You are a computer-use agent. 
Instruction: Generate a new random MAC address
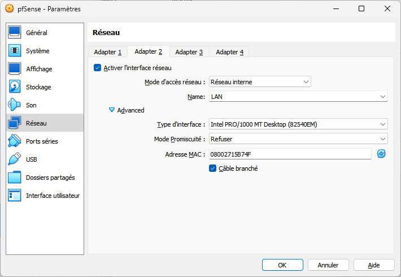[x=381, y=154]
